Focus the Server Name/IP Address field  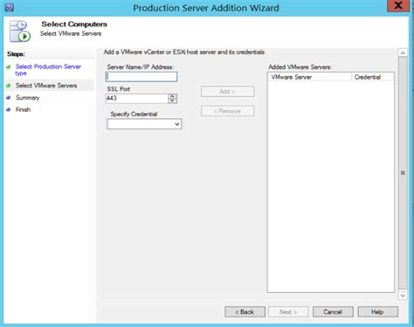[x=141, y=77]
